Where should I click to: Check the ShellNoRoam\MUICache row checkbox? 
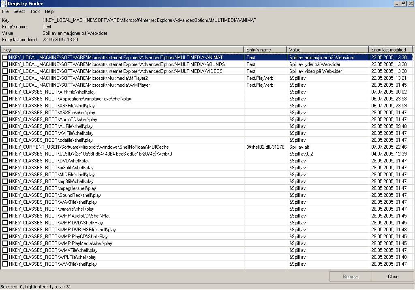pyautogui.click(x=5, y=147)
